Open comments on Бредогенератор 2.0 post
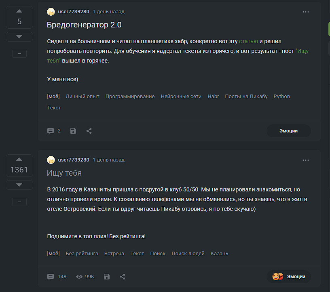330x292 pixels. click(54, 131)
